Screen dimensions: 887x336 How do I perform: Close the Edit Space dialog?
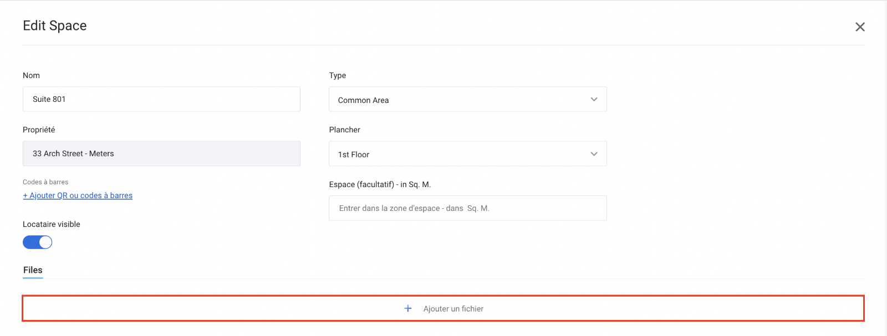860,27
